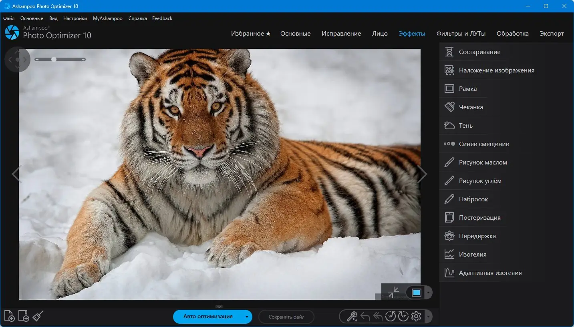This screenshot has width=574, height=327.
Task: Click the magic wand optimize icon
Action: click(x=352, y=317)
